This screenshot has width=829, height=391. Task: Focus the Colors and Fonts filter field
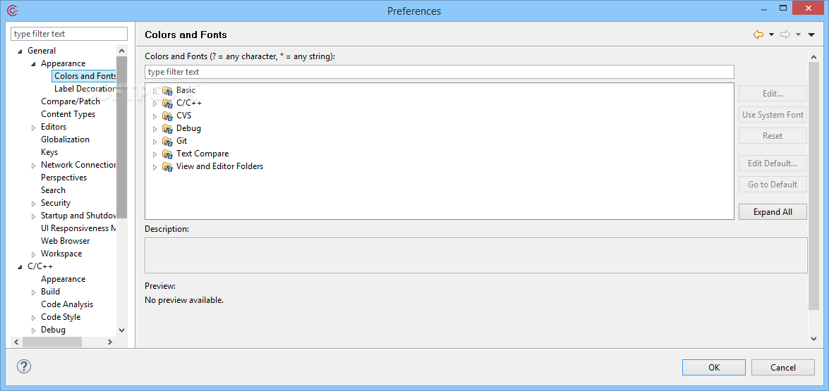[440, 72]
